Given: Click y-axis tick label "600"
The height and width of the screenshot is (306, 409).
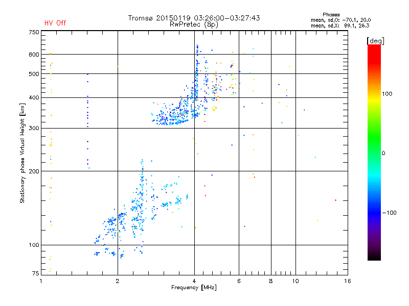Looking at the screenshot, I should pyautogui.click(x=34, y=55).
